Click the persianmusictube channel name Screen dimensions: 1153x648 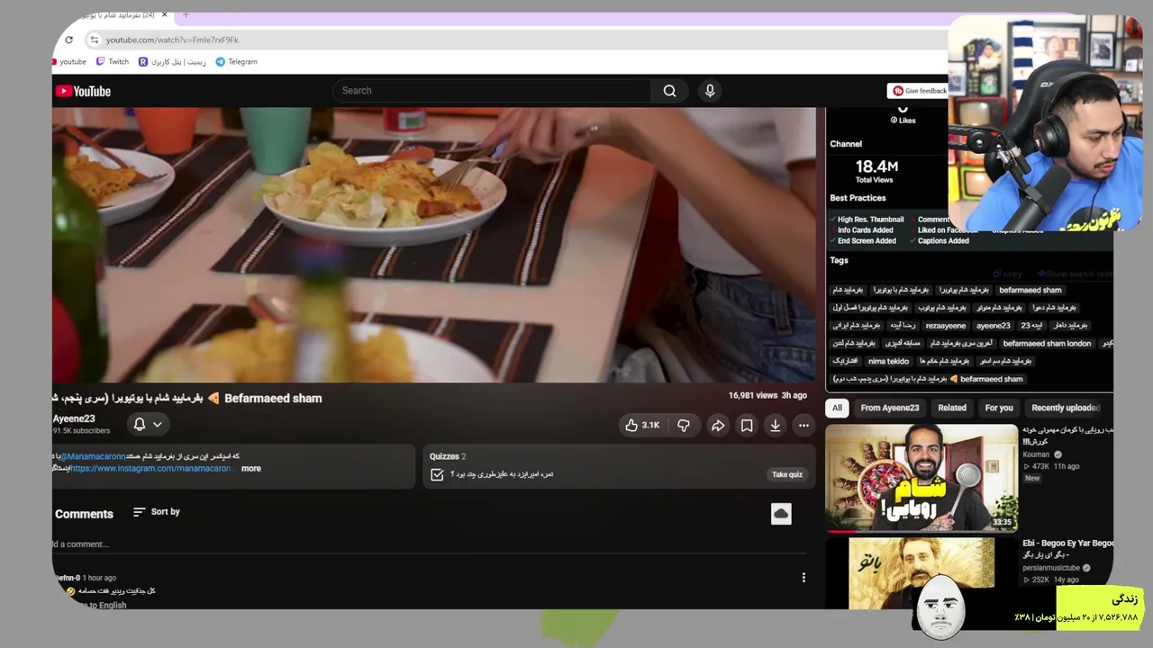pos(1051,568)
